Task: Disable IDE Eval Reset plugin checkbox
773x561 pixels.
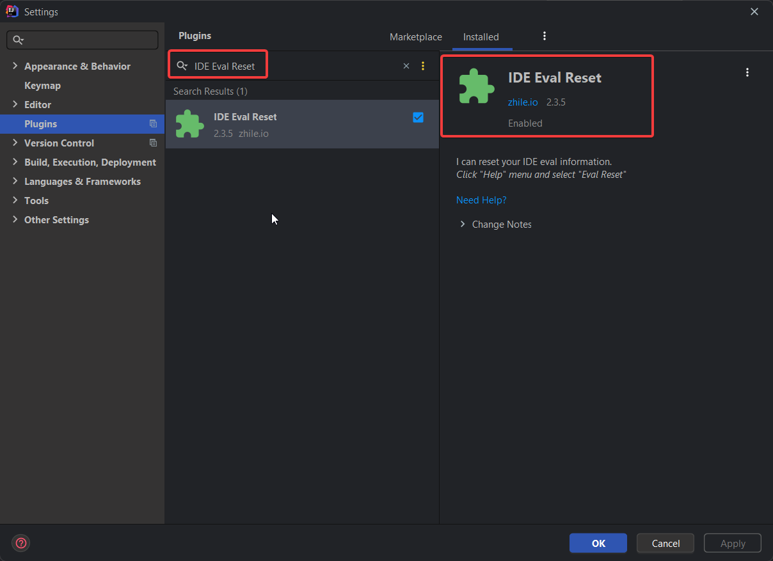Action: 418,117
